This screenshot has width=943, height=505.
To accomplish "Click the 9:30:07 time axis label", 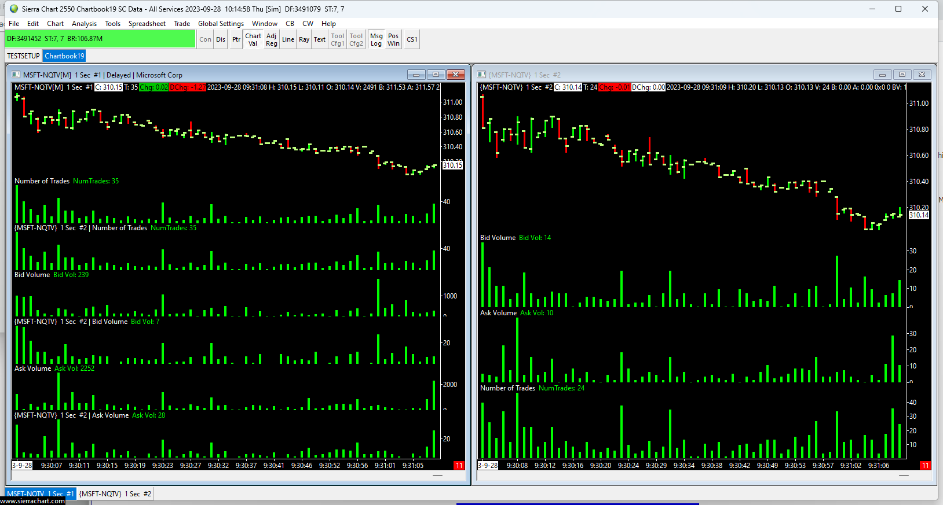I will tap(52, 466).
